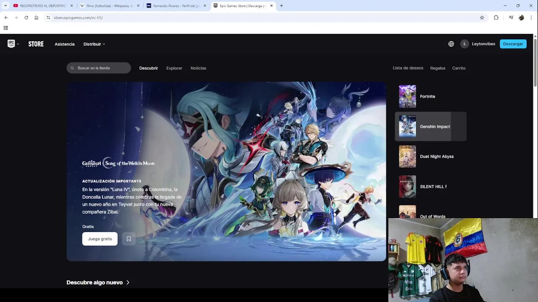
Task: Open the browser extensions menu
Action: [x=496, y=18]
